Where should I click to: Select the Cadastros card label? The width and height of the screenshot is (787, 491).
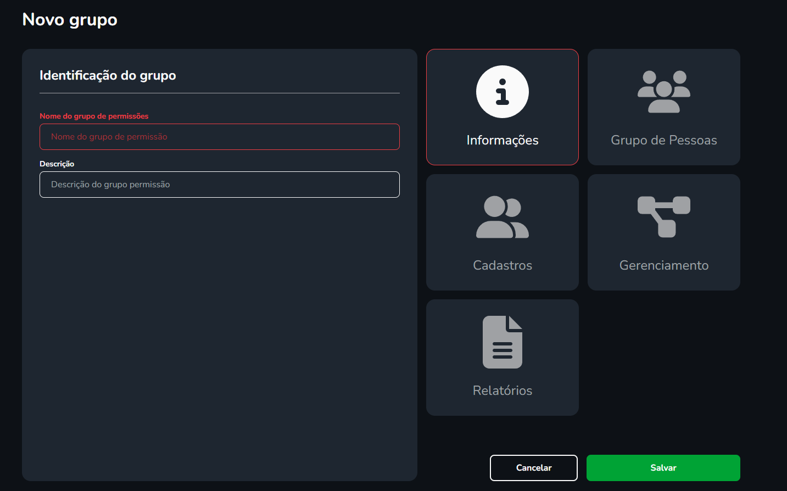pos(502,265)
